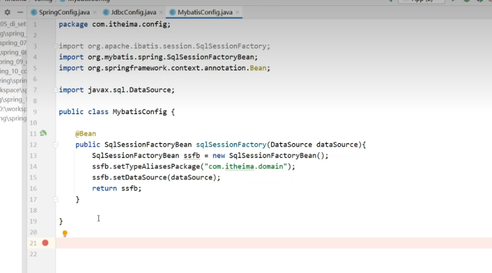This screenshot has width=492, height=273.
Task: Click the SpringConfig.java class file icon
Action: click(x=34, y=12)
